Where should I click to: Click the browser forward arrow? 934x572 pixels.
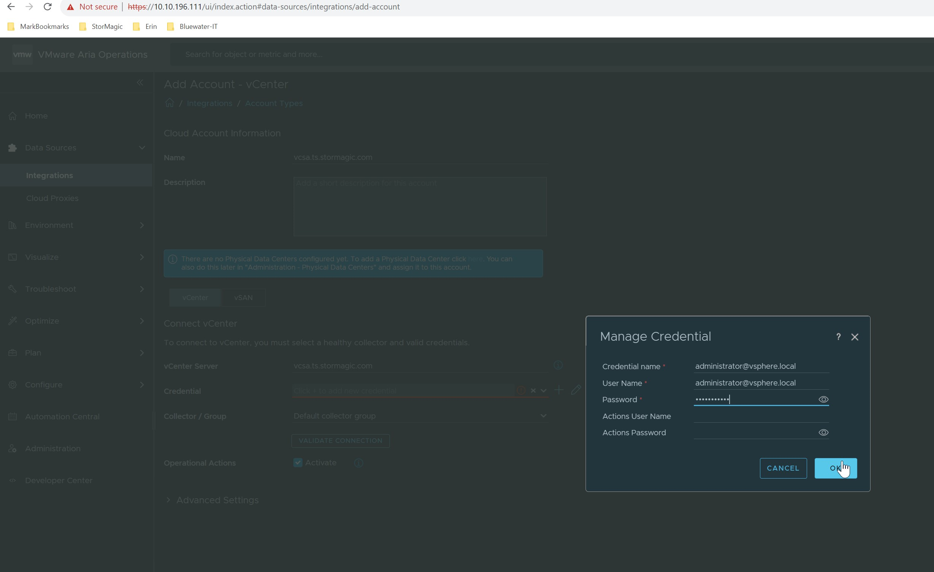click(x=29, y=7)
